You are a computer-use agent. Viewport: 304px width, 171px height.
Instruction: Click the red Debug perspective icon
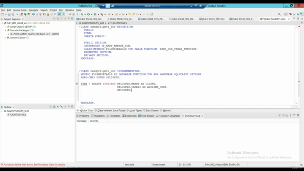290,14
